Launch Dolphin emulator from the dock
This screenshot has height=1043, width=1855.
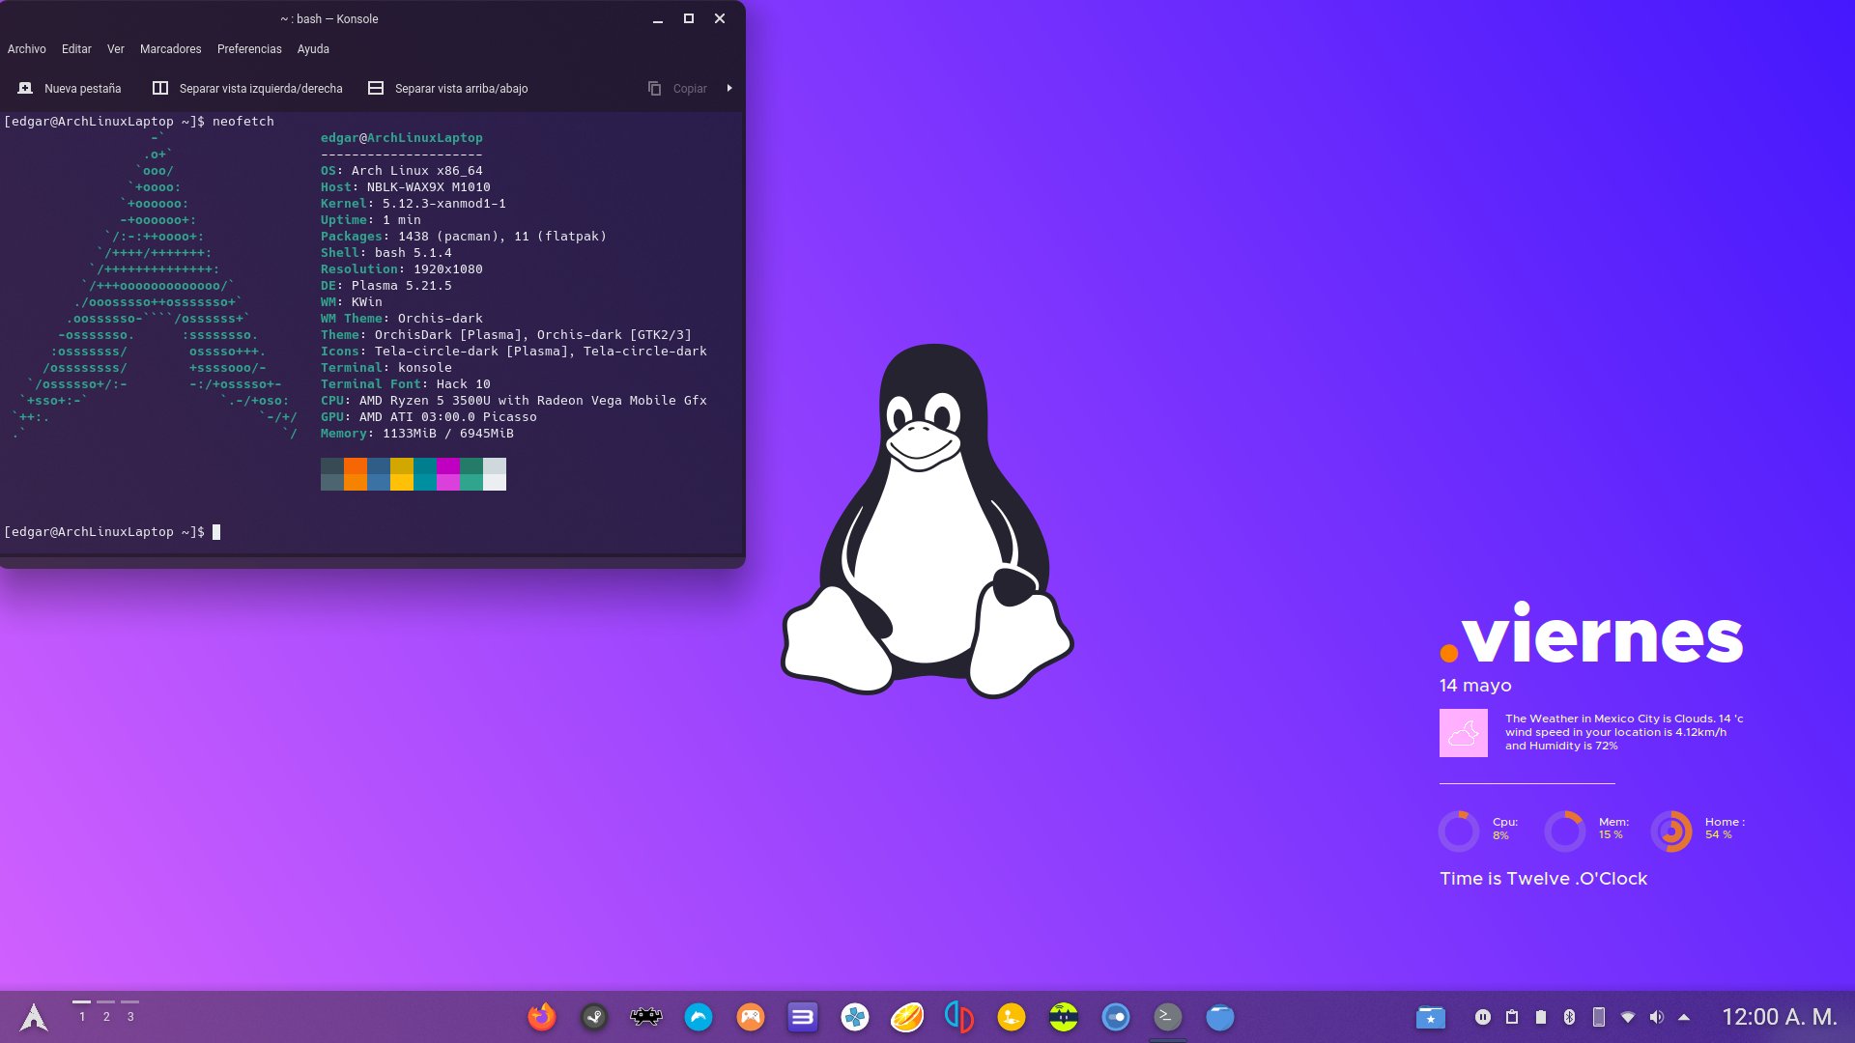pos(699,1017)
